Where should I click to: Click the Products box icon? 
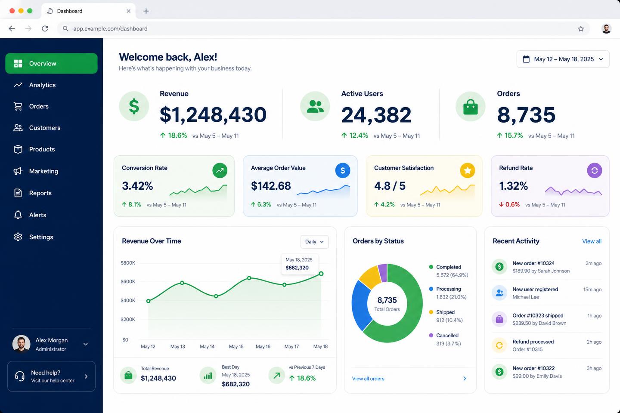point(18,149)
